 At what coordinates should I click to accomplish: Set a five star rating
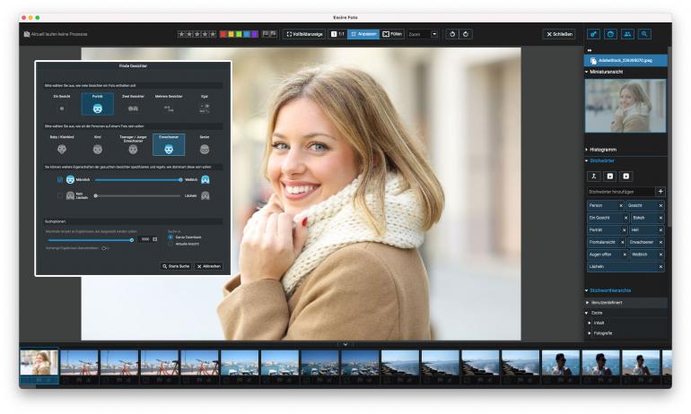tap(213, 34)
